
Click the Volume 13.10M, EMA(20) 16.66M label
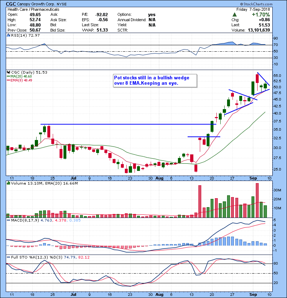click(x=44, y=183)
